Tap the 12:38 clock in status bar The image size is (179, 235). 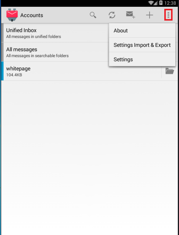point(170,3)
